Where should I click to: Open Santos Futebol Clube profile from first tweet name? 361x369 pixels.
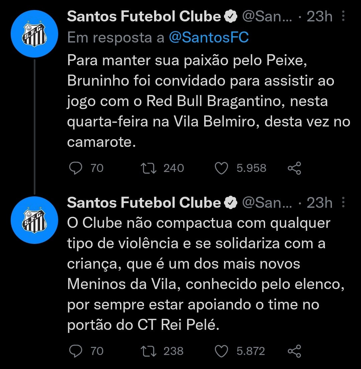click(144, 16)
